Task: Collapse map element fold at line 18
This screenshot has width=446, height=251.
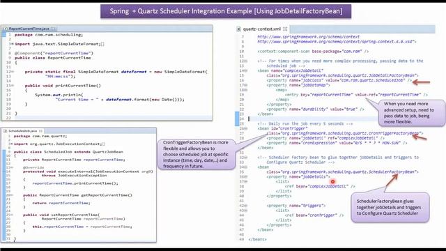Action: 246,90
